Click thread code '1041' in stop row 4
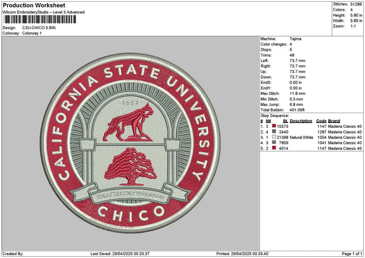 (322, 143)
